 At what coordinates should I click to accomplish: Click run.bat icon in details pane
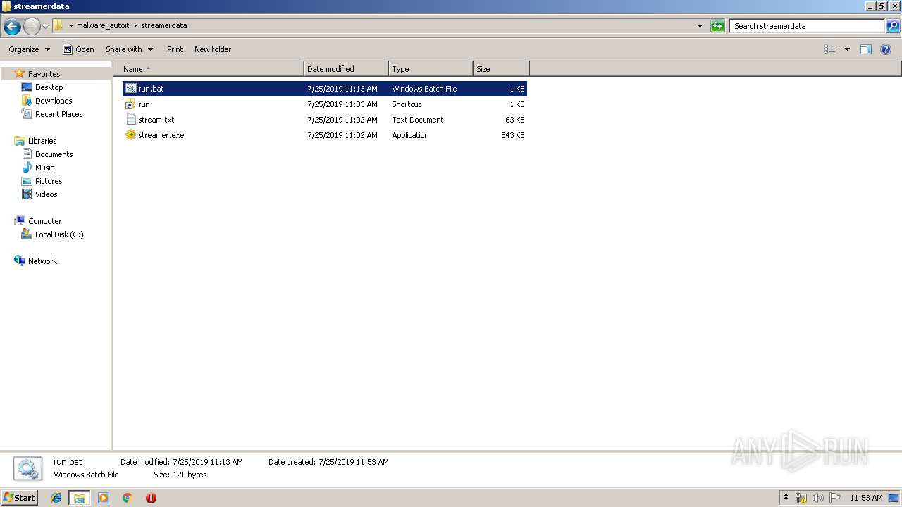coord(28,468)
